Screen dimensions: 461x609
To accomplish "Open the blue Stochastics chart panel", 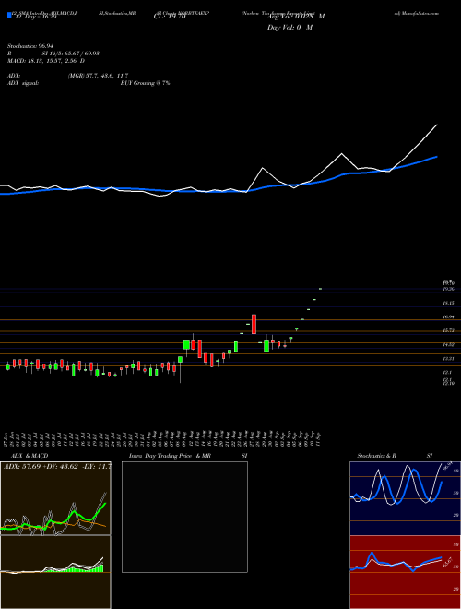I will (405, 498).
